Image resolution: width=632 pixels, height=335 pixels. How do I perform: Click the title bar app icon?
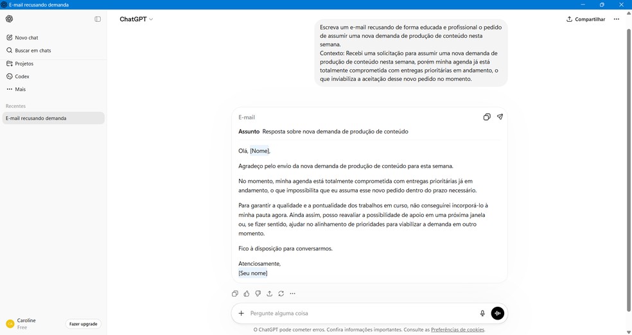(x=4, y=4)
